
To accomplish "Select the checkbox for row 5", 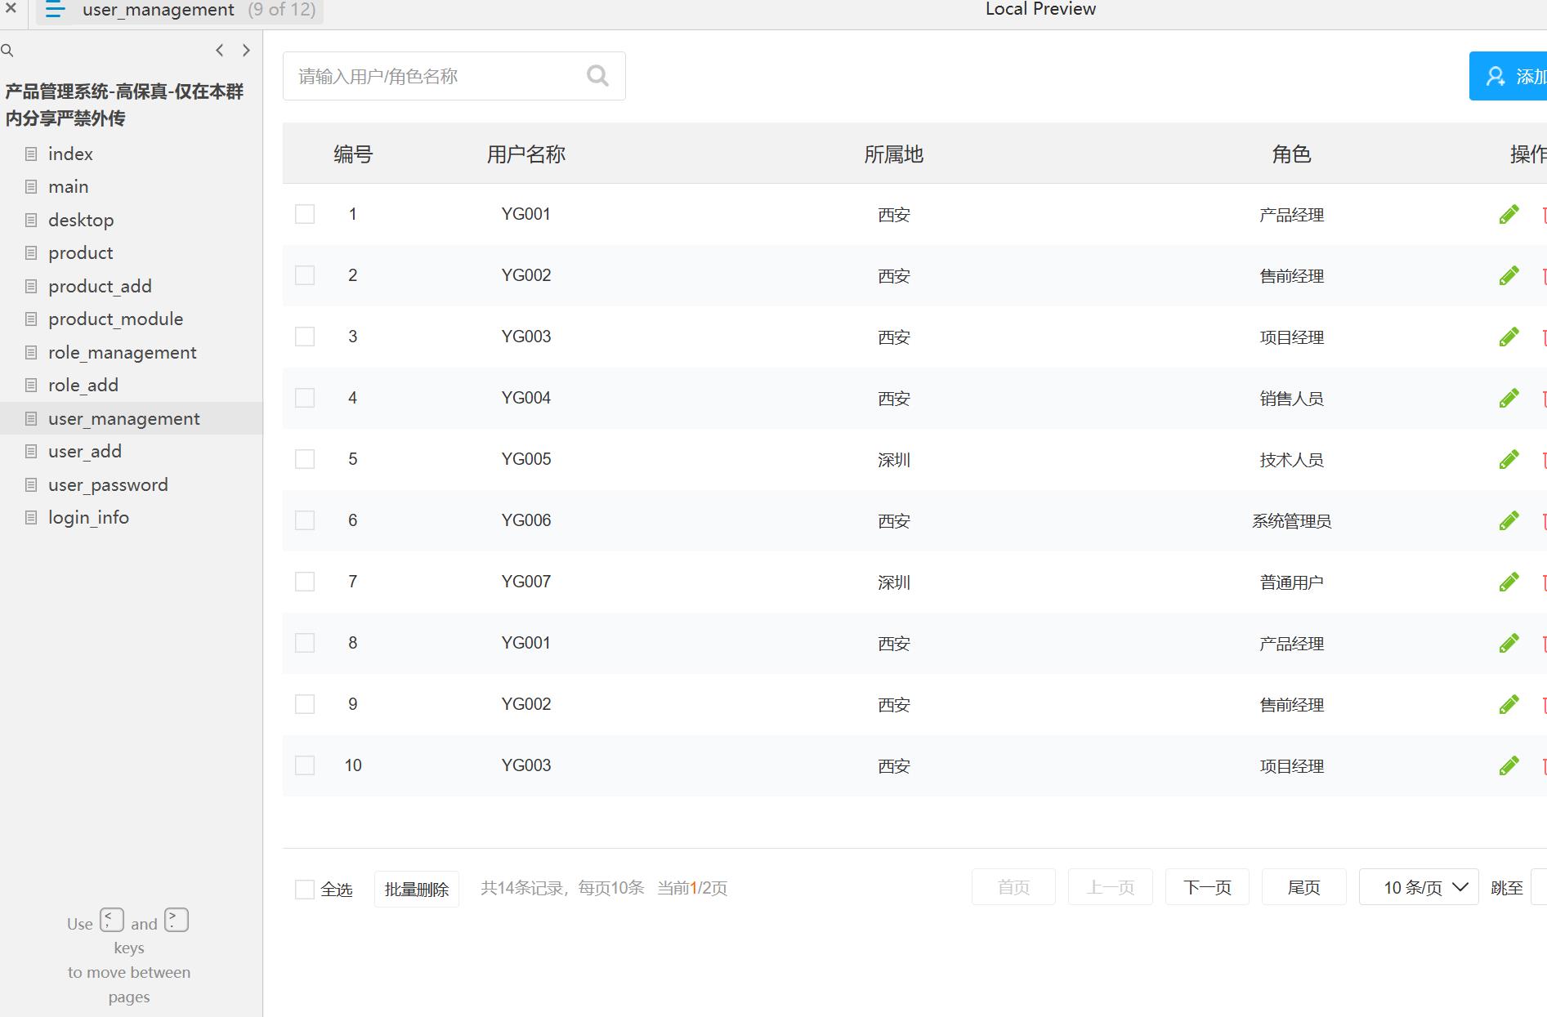I will click(305, 459).
